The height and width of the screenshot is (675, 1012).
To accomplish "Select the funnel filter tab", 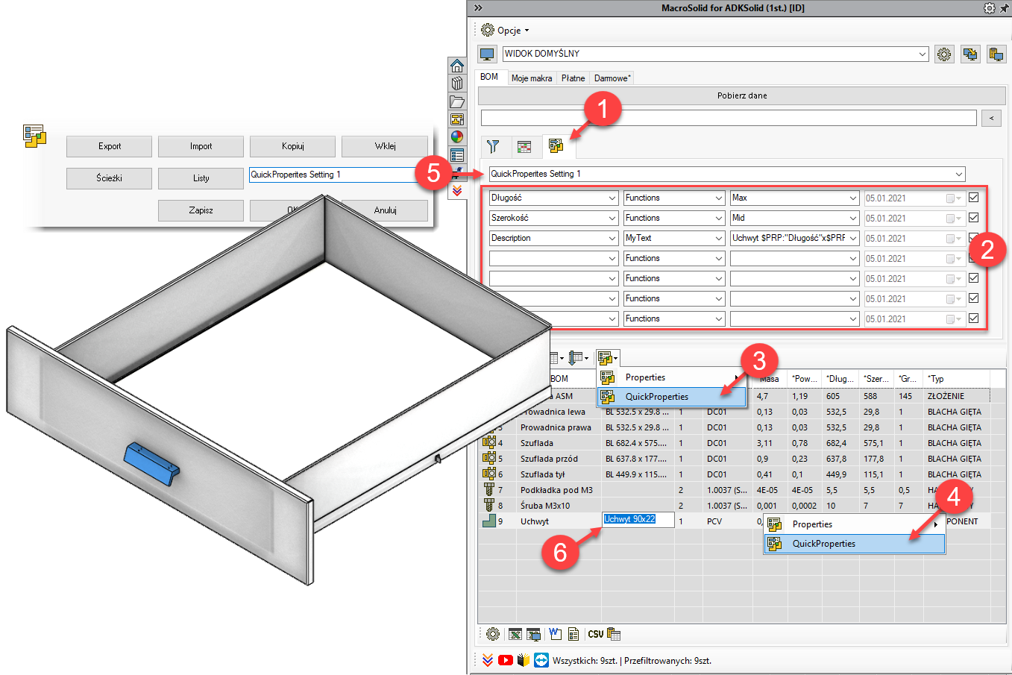I will click(x=493, y=146).
